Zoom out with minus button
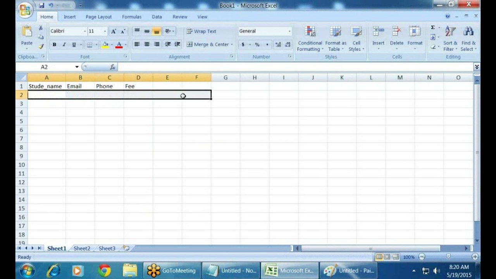Image resolution: width=496 pixels, height=279 pixels. pos(422,257)
